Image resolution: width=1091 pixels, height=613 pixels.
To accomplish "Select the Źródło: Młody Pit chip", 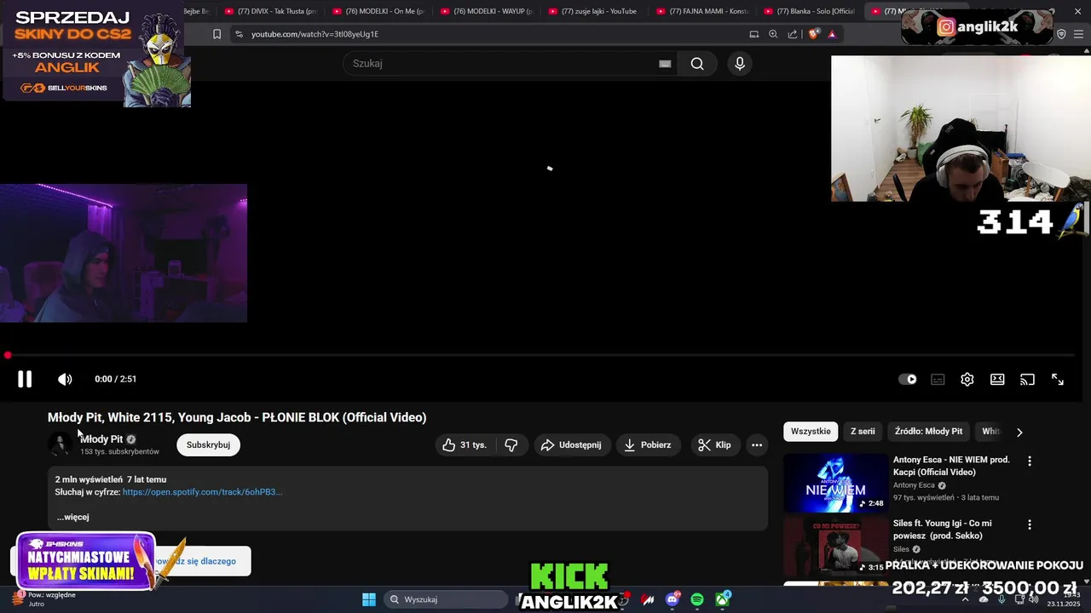I will (x=928, y=432).
